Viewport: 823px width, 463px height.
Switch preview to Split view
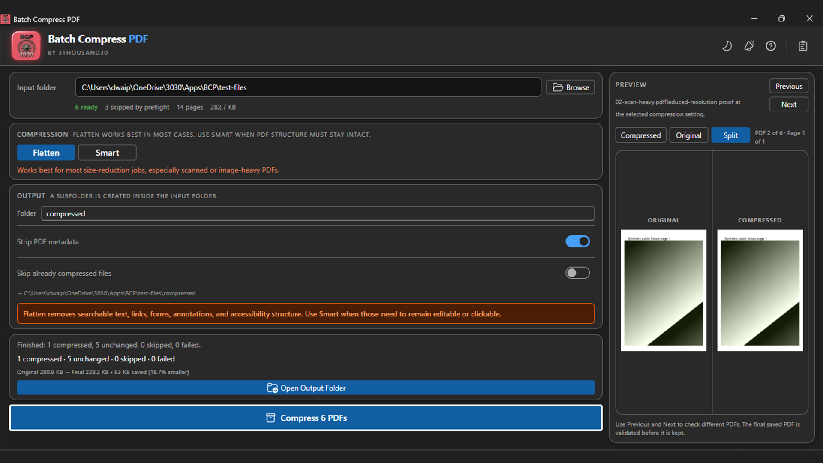[x=730, y=135]
